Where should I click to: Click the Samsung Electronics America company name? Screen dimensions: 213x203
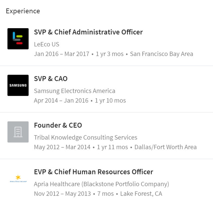(x=74, y=91)
